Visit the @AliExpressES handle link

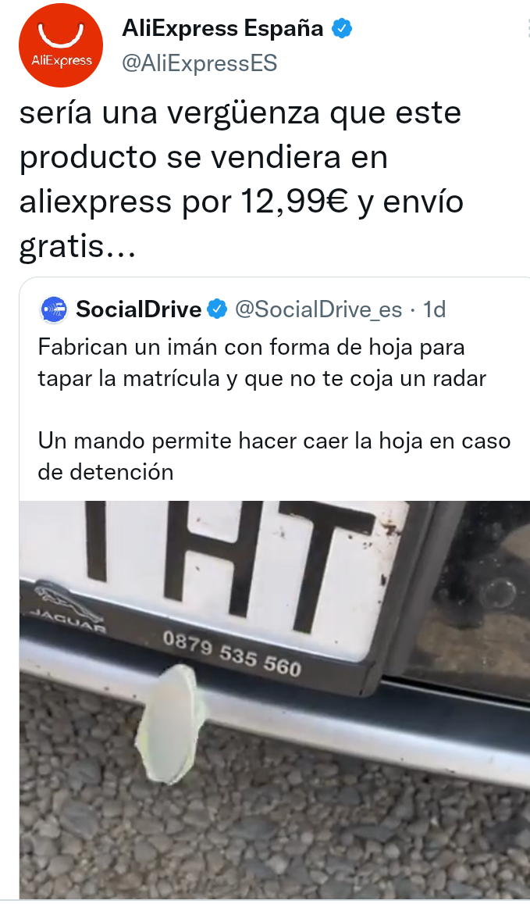199,63
